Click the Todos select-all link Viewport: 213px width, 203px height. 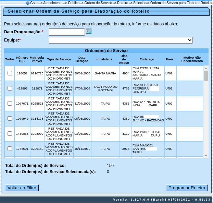(10, 59)
